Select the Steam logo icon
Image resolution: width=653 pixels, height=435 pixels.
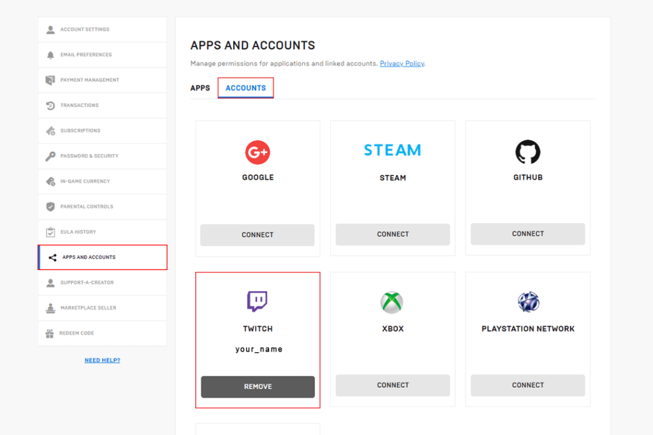point(392,150)
